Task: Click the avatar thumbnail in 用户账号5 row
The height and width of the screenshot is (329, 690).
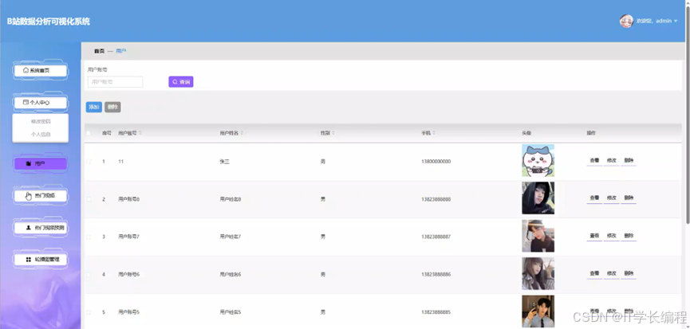Action: pos(538,311)
